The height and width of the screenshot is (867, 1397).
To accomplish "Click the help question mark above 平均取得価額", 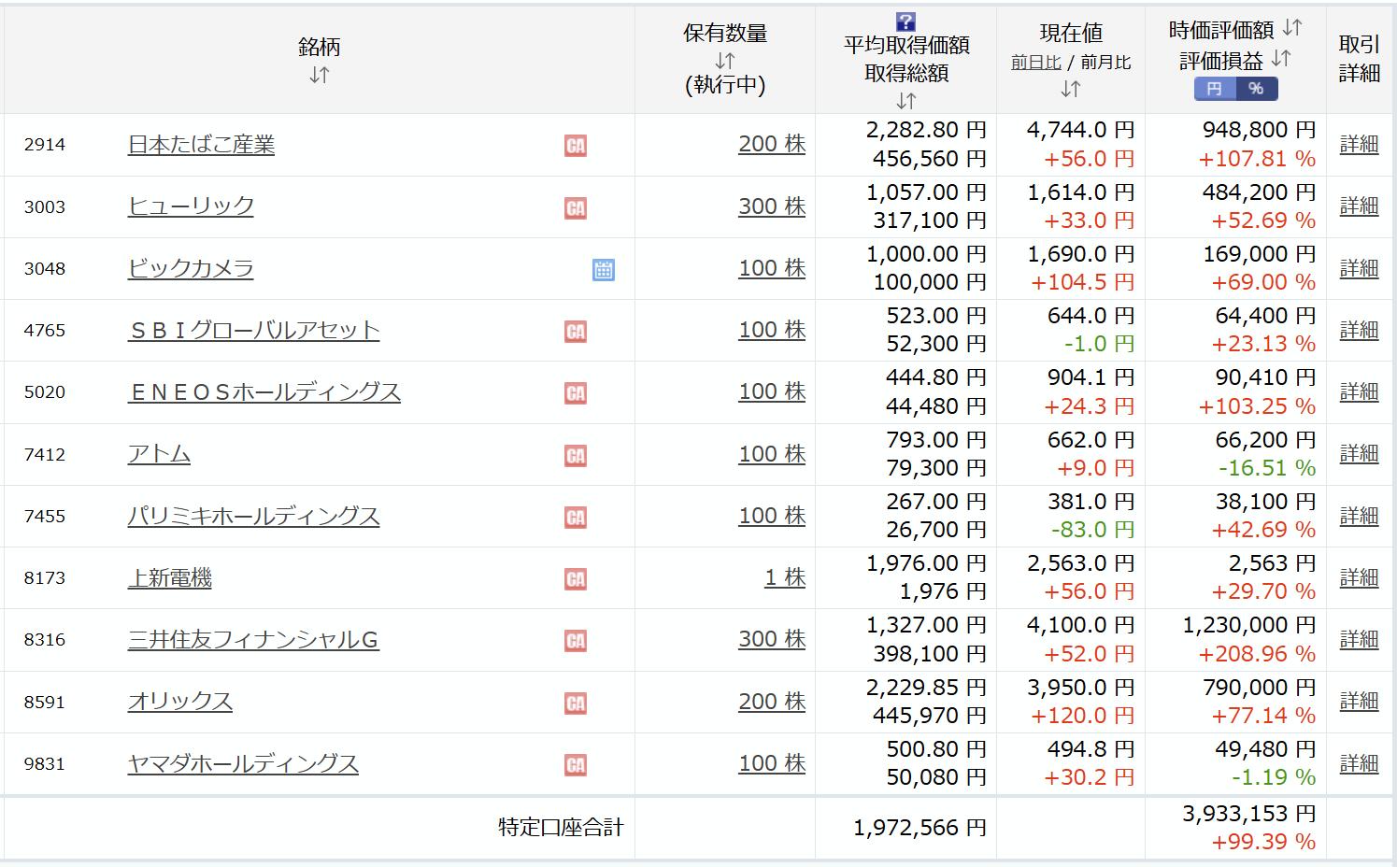I will click(x=905, y=21).
